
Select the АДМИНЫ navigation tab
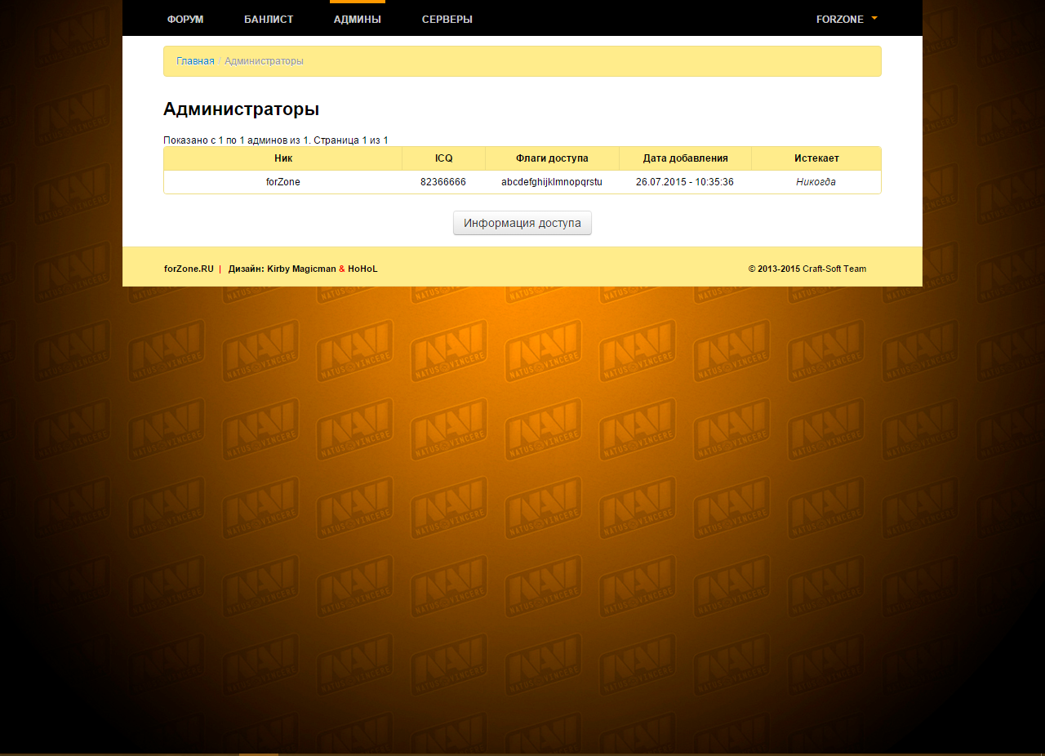(358, 19)
